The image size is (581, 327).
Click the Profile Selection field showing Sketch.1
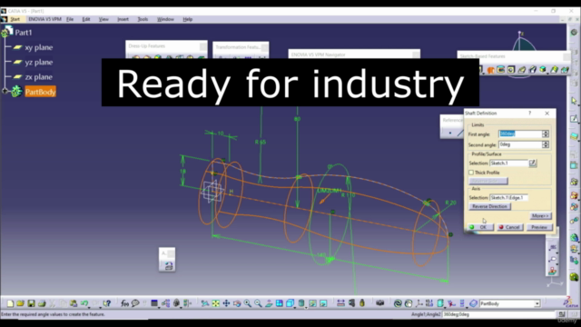(x=508, y=163)
